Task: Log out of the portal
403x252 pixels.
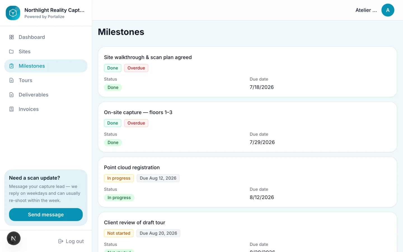Action: tap(71, 241)
